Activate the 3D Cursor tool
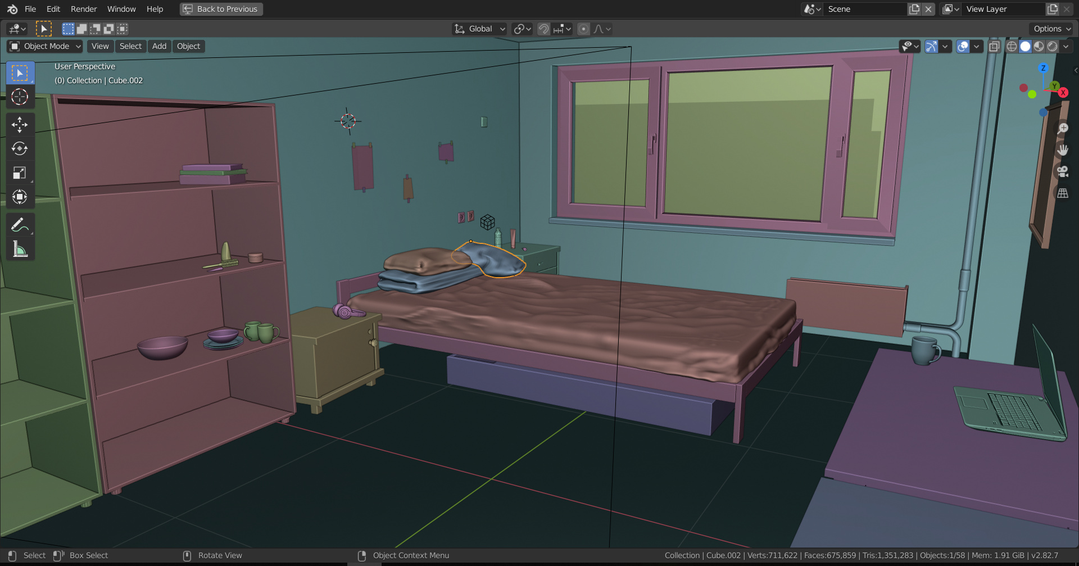1079x566 pixels. pyautogui.click(x=20, y=97)
